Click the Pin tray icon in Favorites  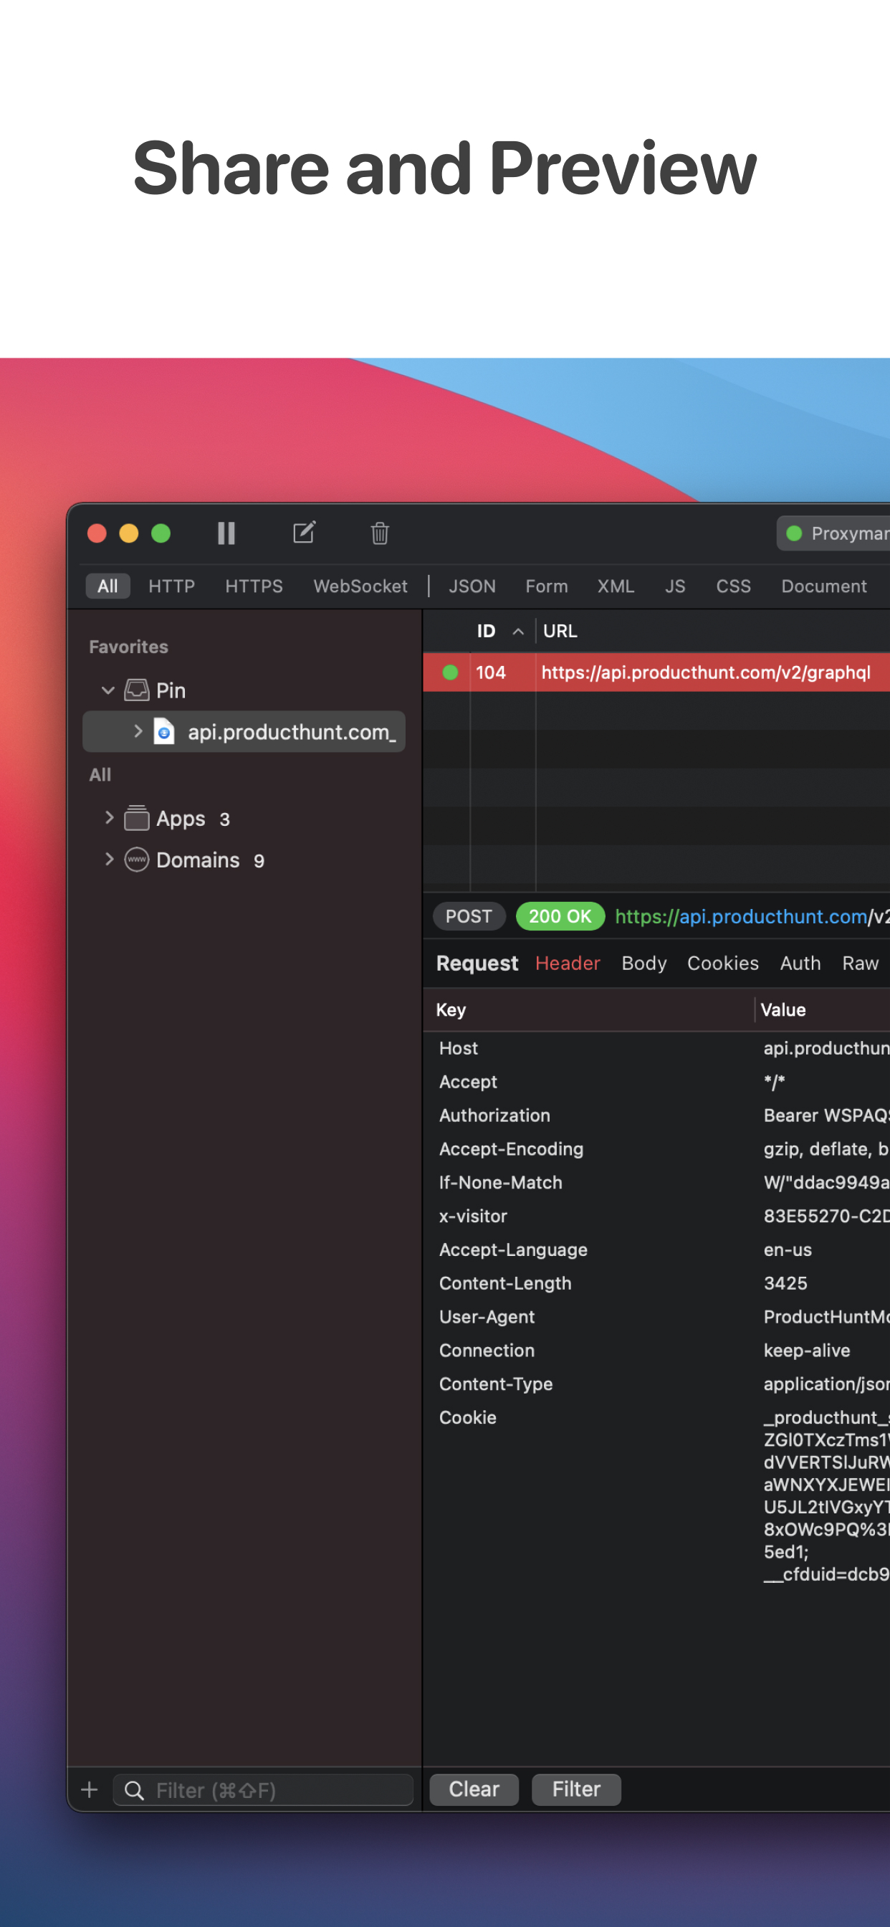(136, 690)
